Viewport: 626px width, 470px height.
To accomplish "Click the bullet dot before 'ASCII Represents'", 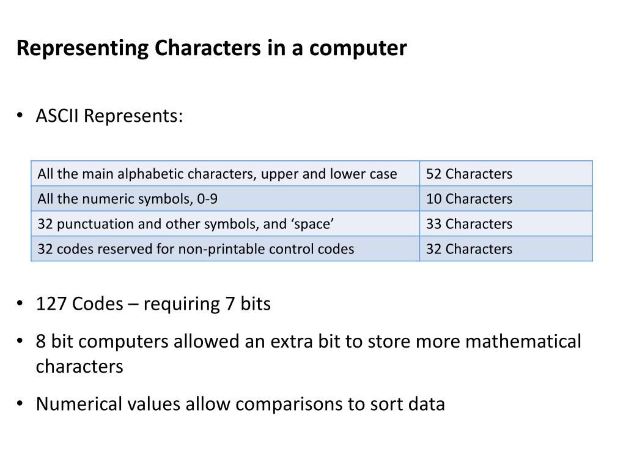I will [x=20, y=116].
